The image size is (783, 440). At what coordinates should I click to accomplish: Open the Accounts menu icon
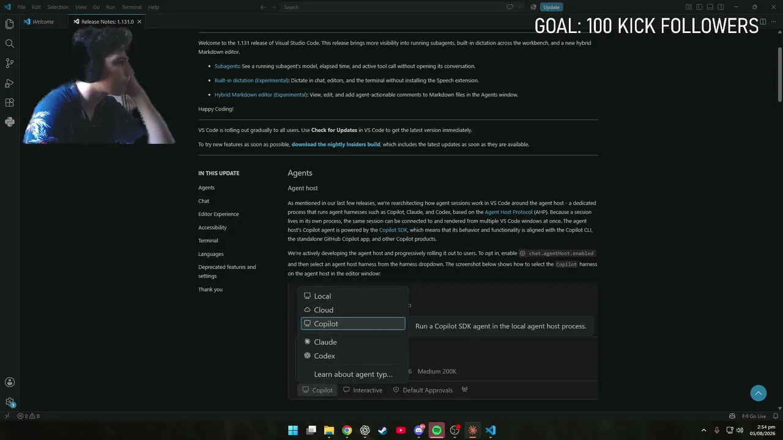[x=9, y=383]
